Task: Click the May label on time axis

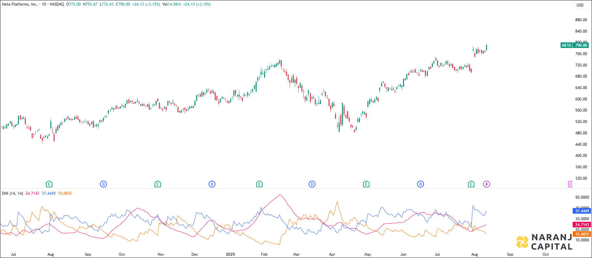Action: pyautogui.click(x=368, y=254)
